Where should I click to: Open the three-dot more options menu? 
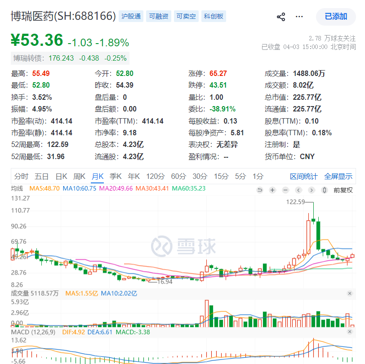[x=299, y=17]
